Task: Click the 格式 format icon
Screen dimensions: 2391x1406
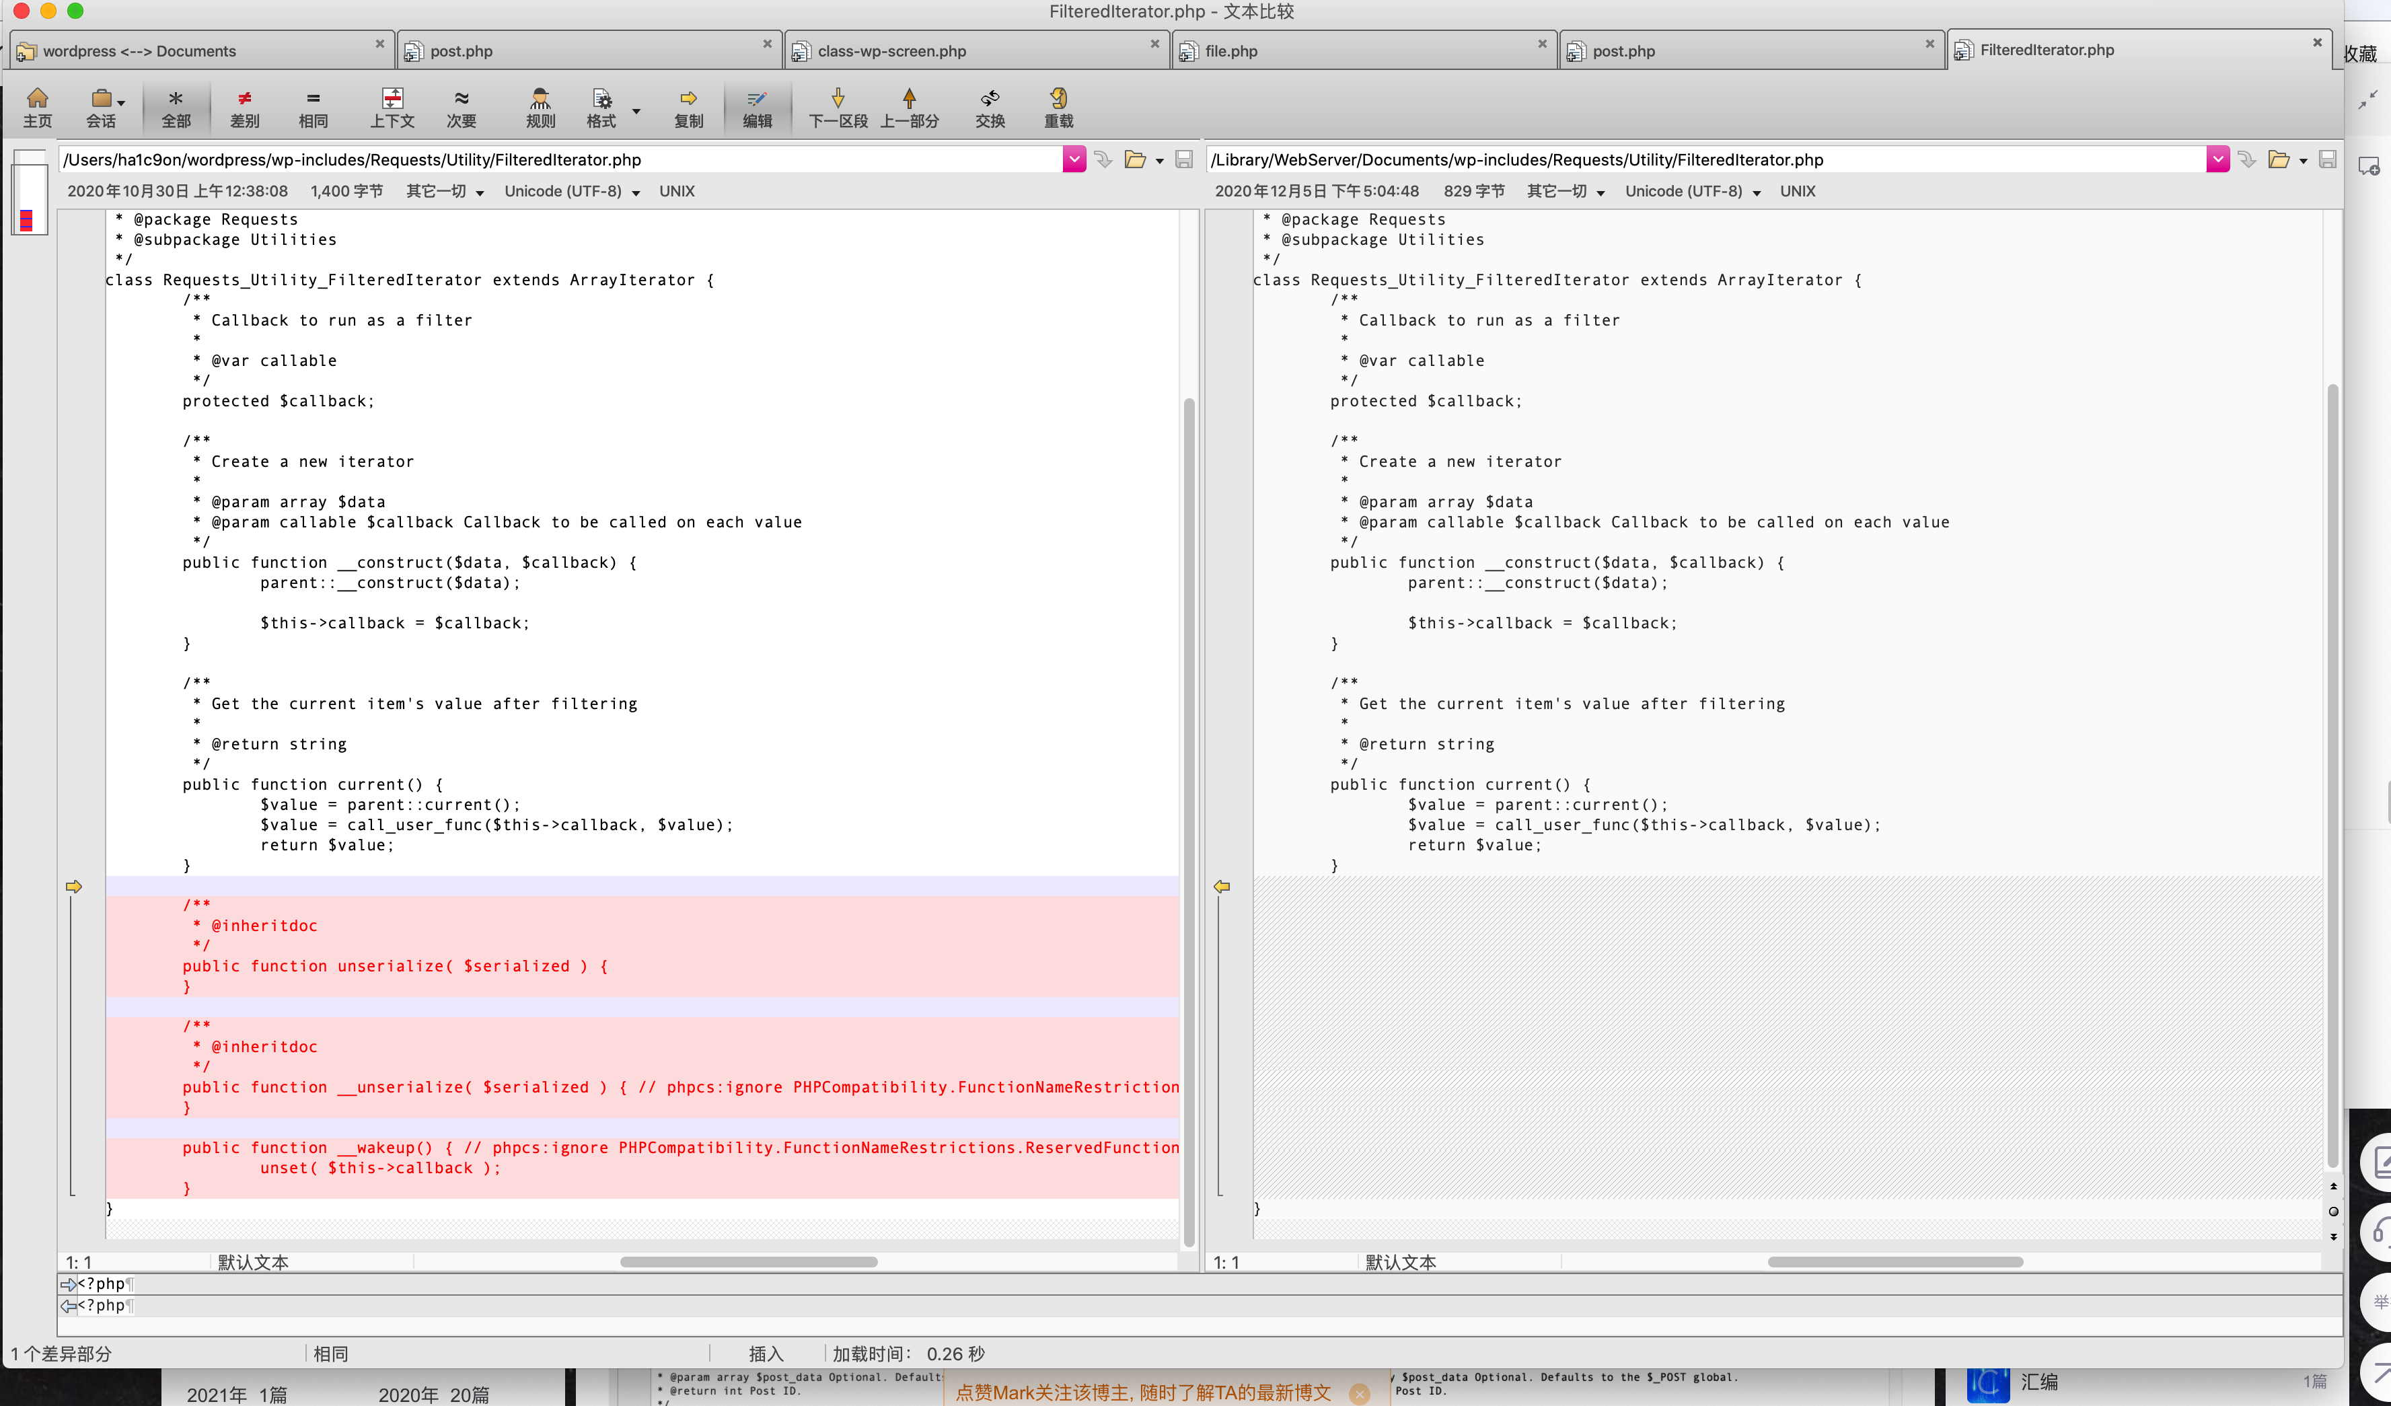Action: tap(601, 108)
